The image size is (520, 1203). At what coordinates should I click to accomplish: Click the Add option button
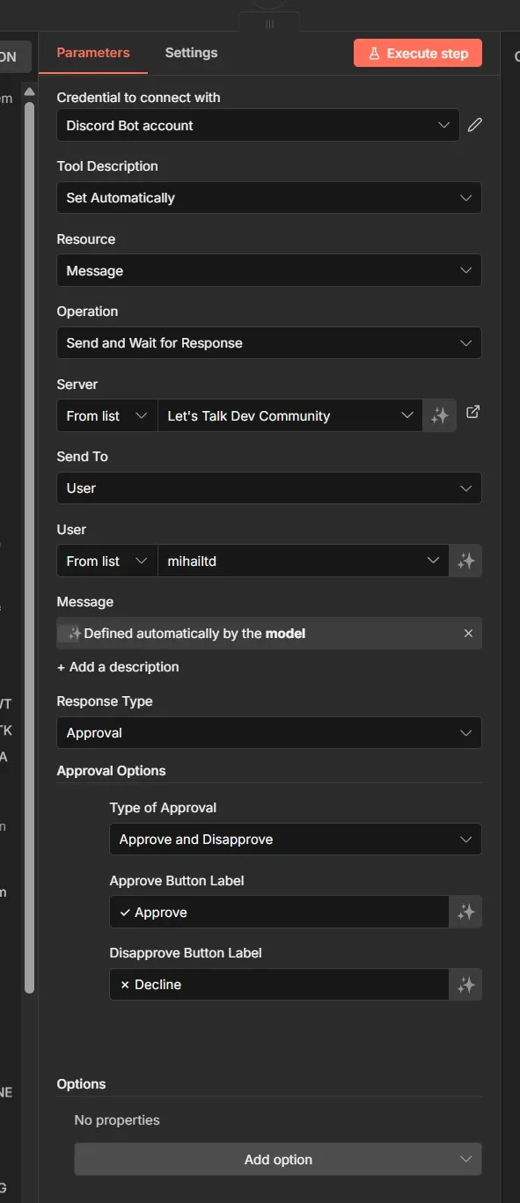278,1159
